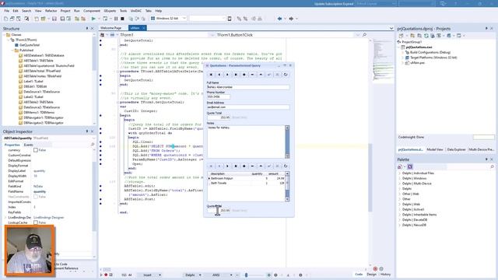Insert a record using top navigator plus button

[244, 75]
